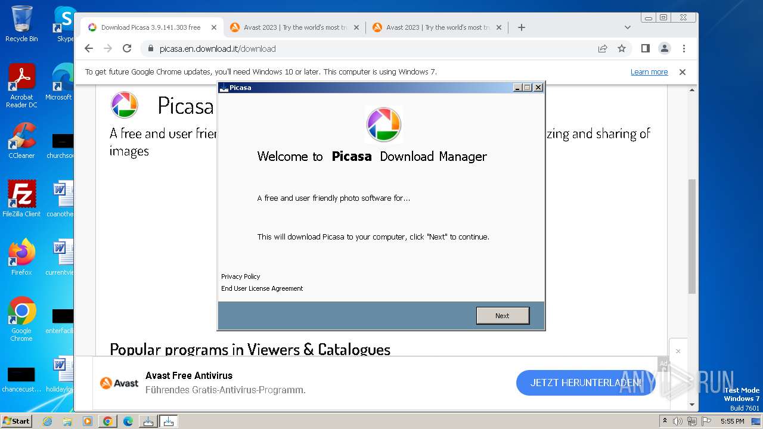Expand the tab search dropdown arrow
This screenshot has width=763, height=429.
(627, 27)
